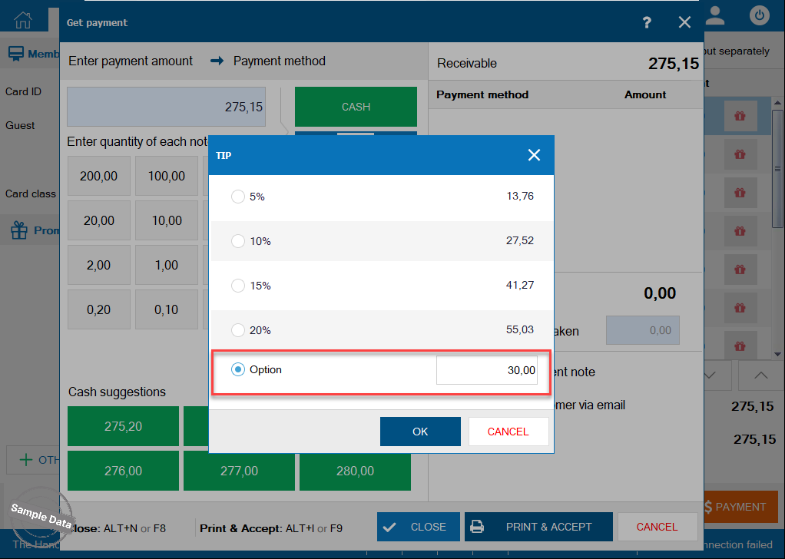The width and height of the screenshot is (785, 559).
Task: Click the orange PAYMENT button
Action: [x=740, y=507]
